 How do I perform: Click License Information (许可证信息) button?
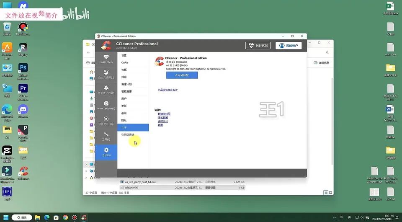(x=182, y=75)
